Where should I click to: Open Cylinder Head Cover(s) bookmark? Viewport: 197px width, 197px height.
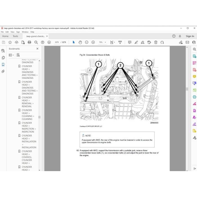[x=27, y=157]
